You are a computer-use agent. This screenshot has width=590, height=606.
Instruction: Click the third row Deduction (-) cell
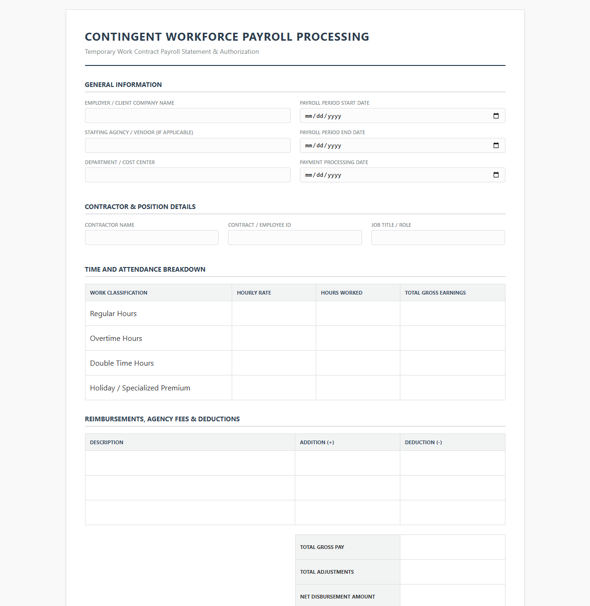point(453,512)
